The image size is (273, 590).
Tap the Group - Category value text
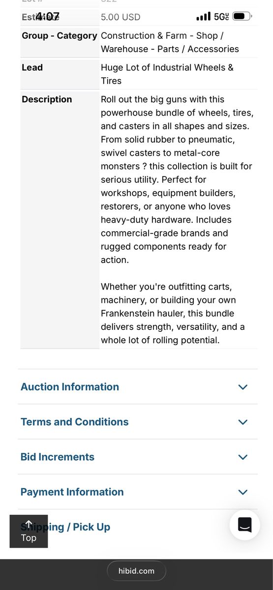(170, 42)
